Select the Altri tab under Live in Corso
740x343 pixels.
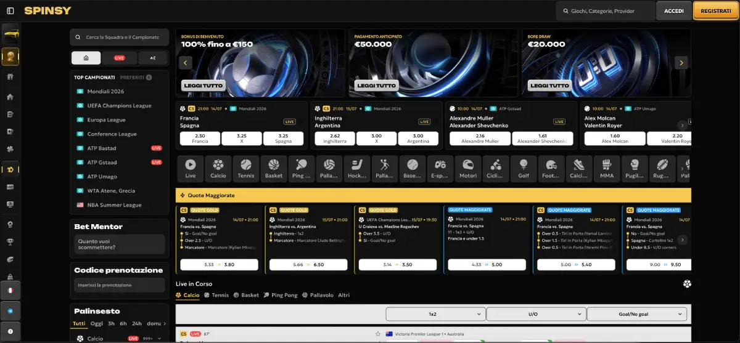click(343, 295)
